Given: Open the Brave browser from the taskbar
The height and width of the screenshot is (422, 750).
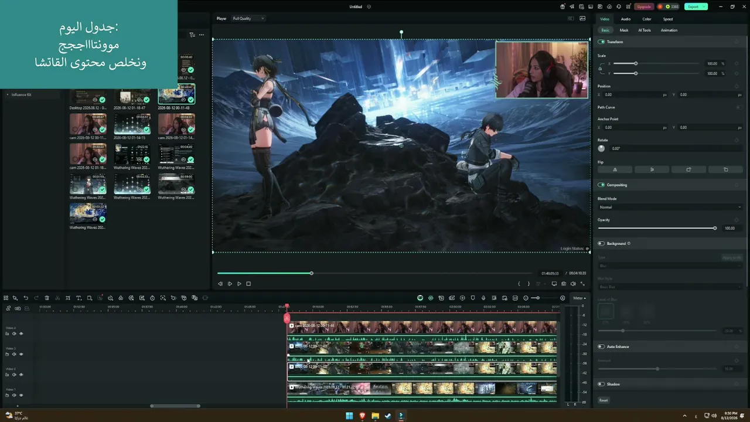Looking at the screenshot, I should click(x=362, y=416).
